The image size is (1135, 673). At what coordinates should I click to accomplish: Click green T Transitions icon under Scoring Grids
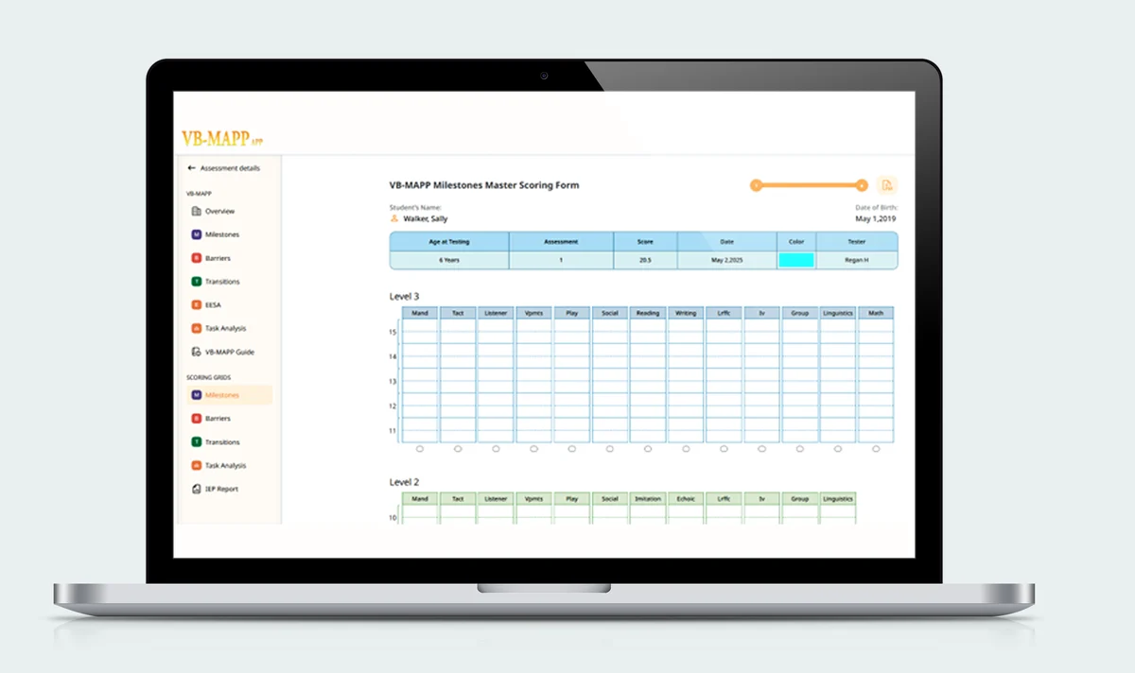[197, 442]
